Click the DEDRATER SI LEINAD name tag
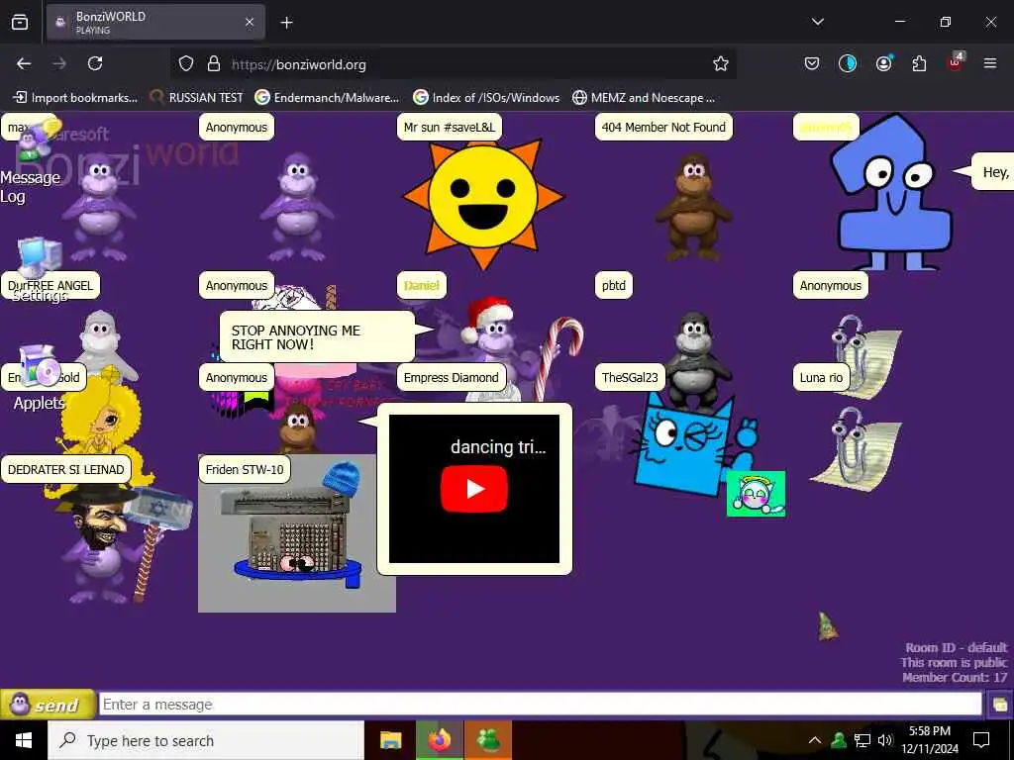The height and width of the screenshot is (760, 1014). (66, 470)
